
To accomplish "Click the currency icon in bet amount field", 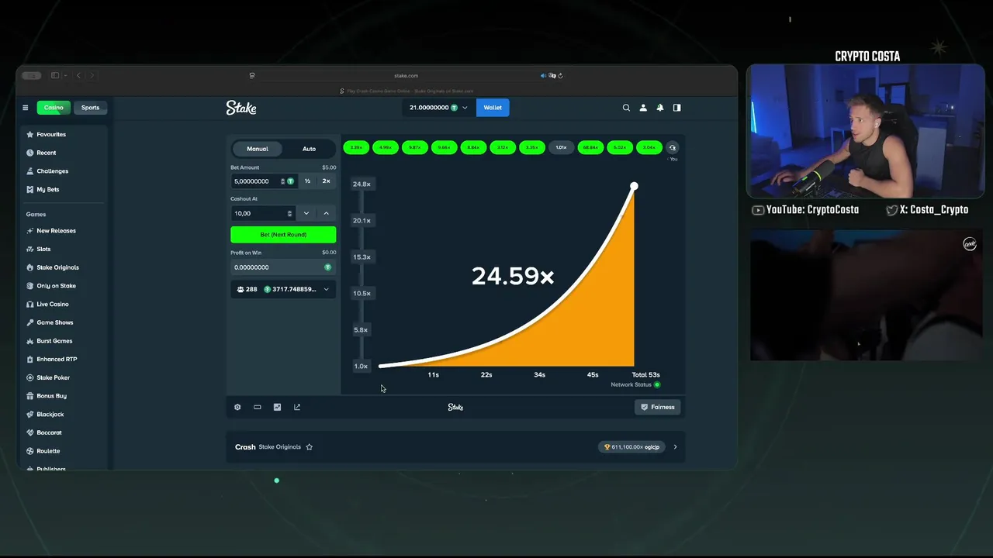I will click(x=291, y=181).
